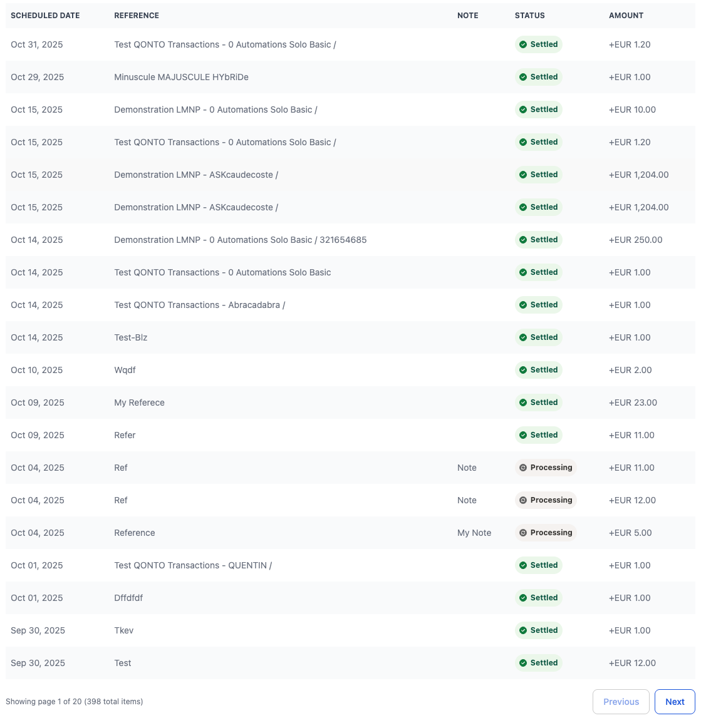Click Settled badge for My Referece row
Image resolution: width=701 pixels, height=718 pixels.
pyautogui.click(x=538, y=403)
